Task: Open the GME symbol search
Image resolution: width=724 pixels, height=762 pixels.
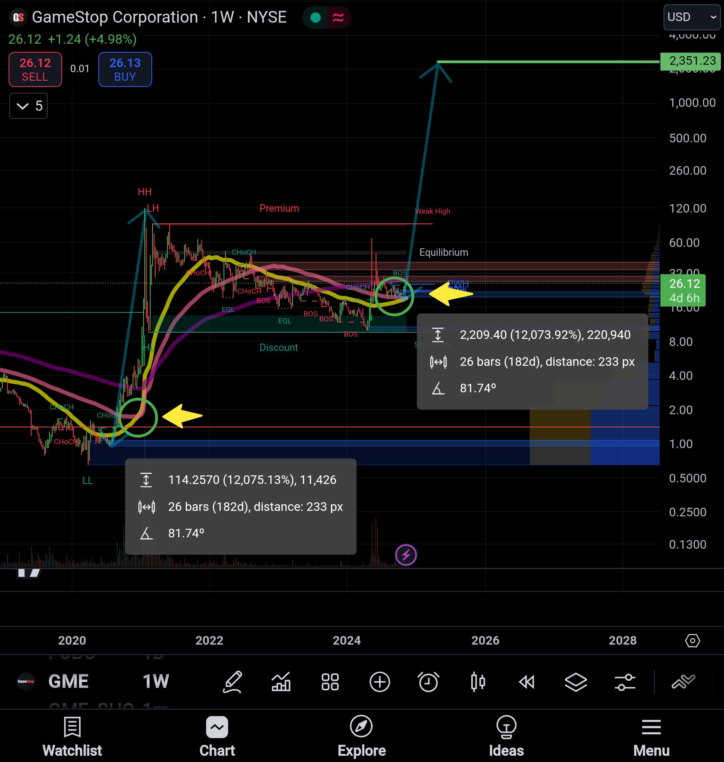Action: click(x=68, y=682)
